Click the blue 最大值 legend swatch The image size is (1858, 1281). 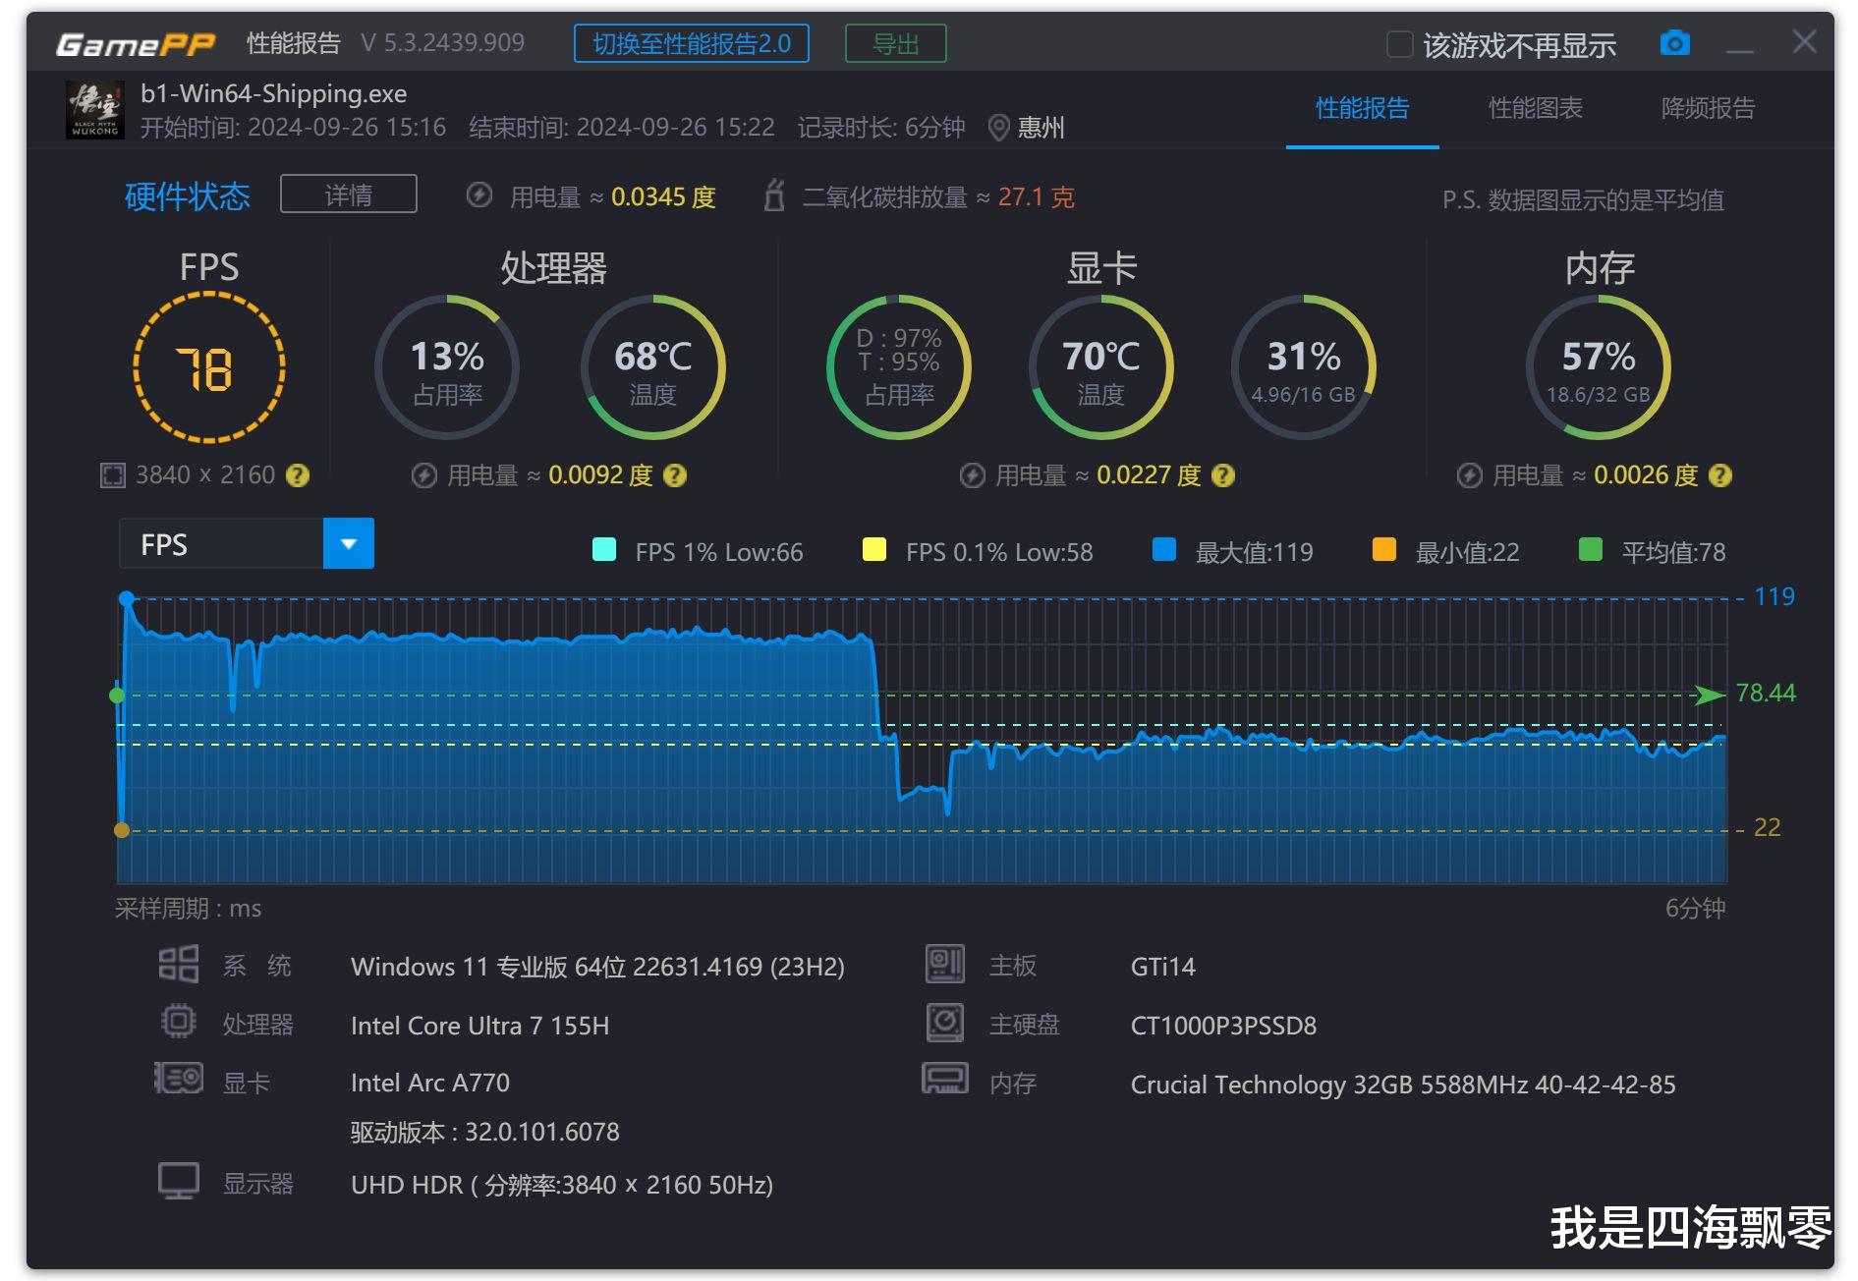[x=1164, y=549]
